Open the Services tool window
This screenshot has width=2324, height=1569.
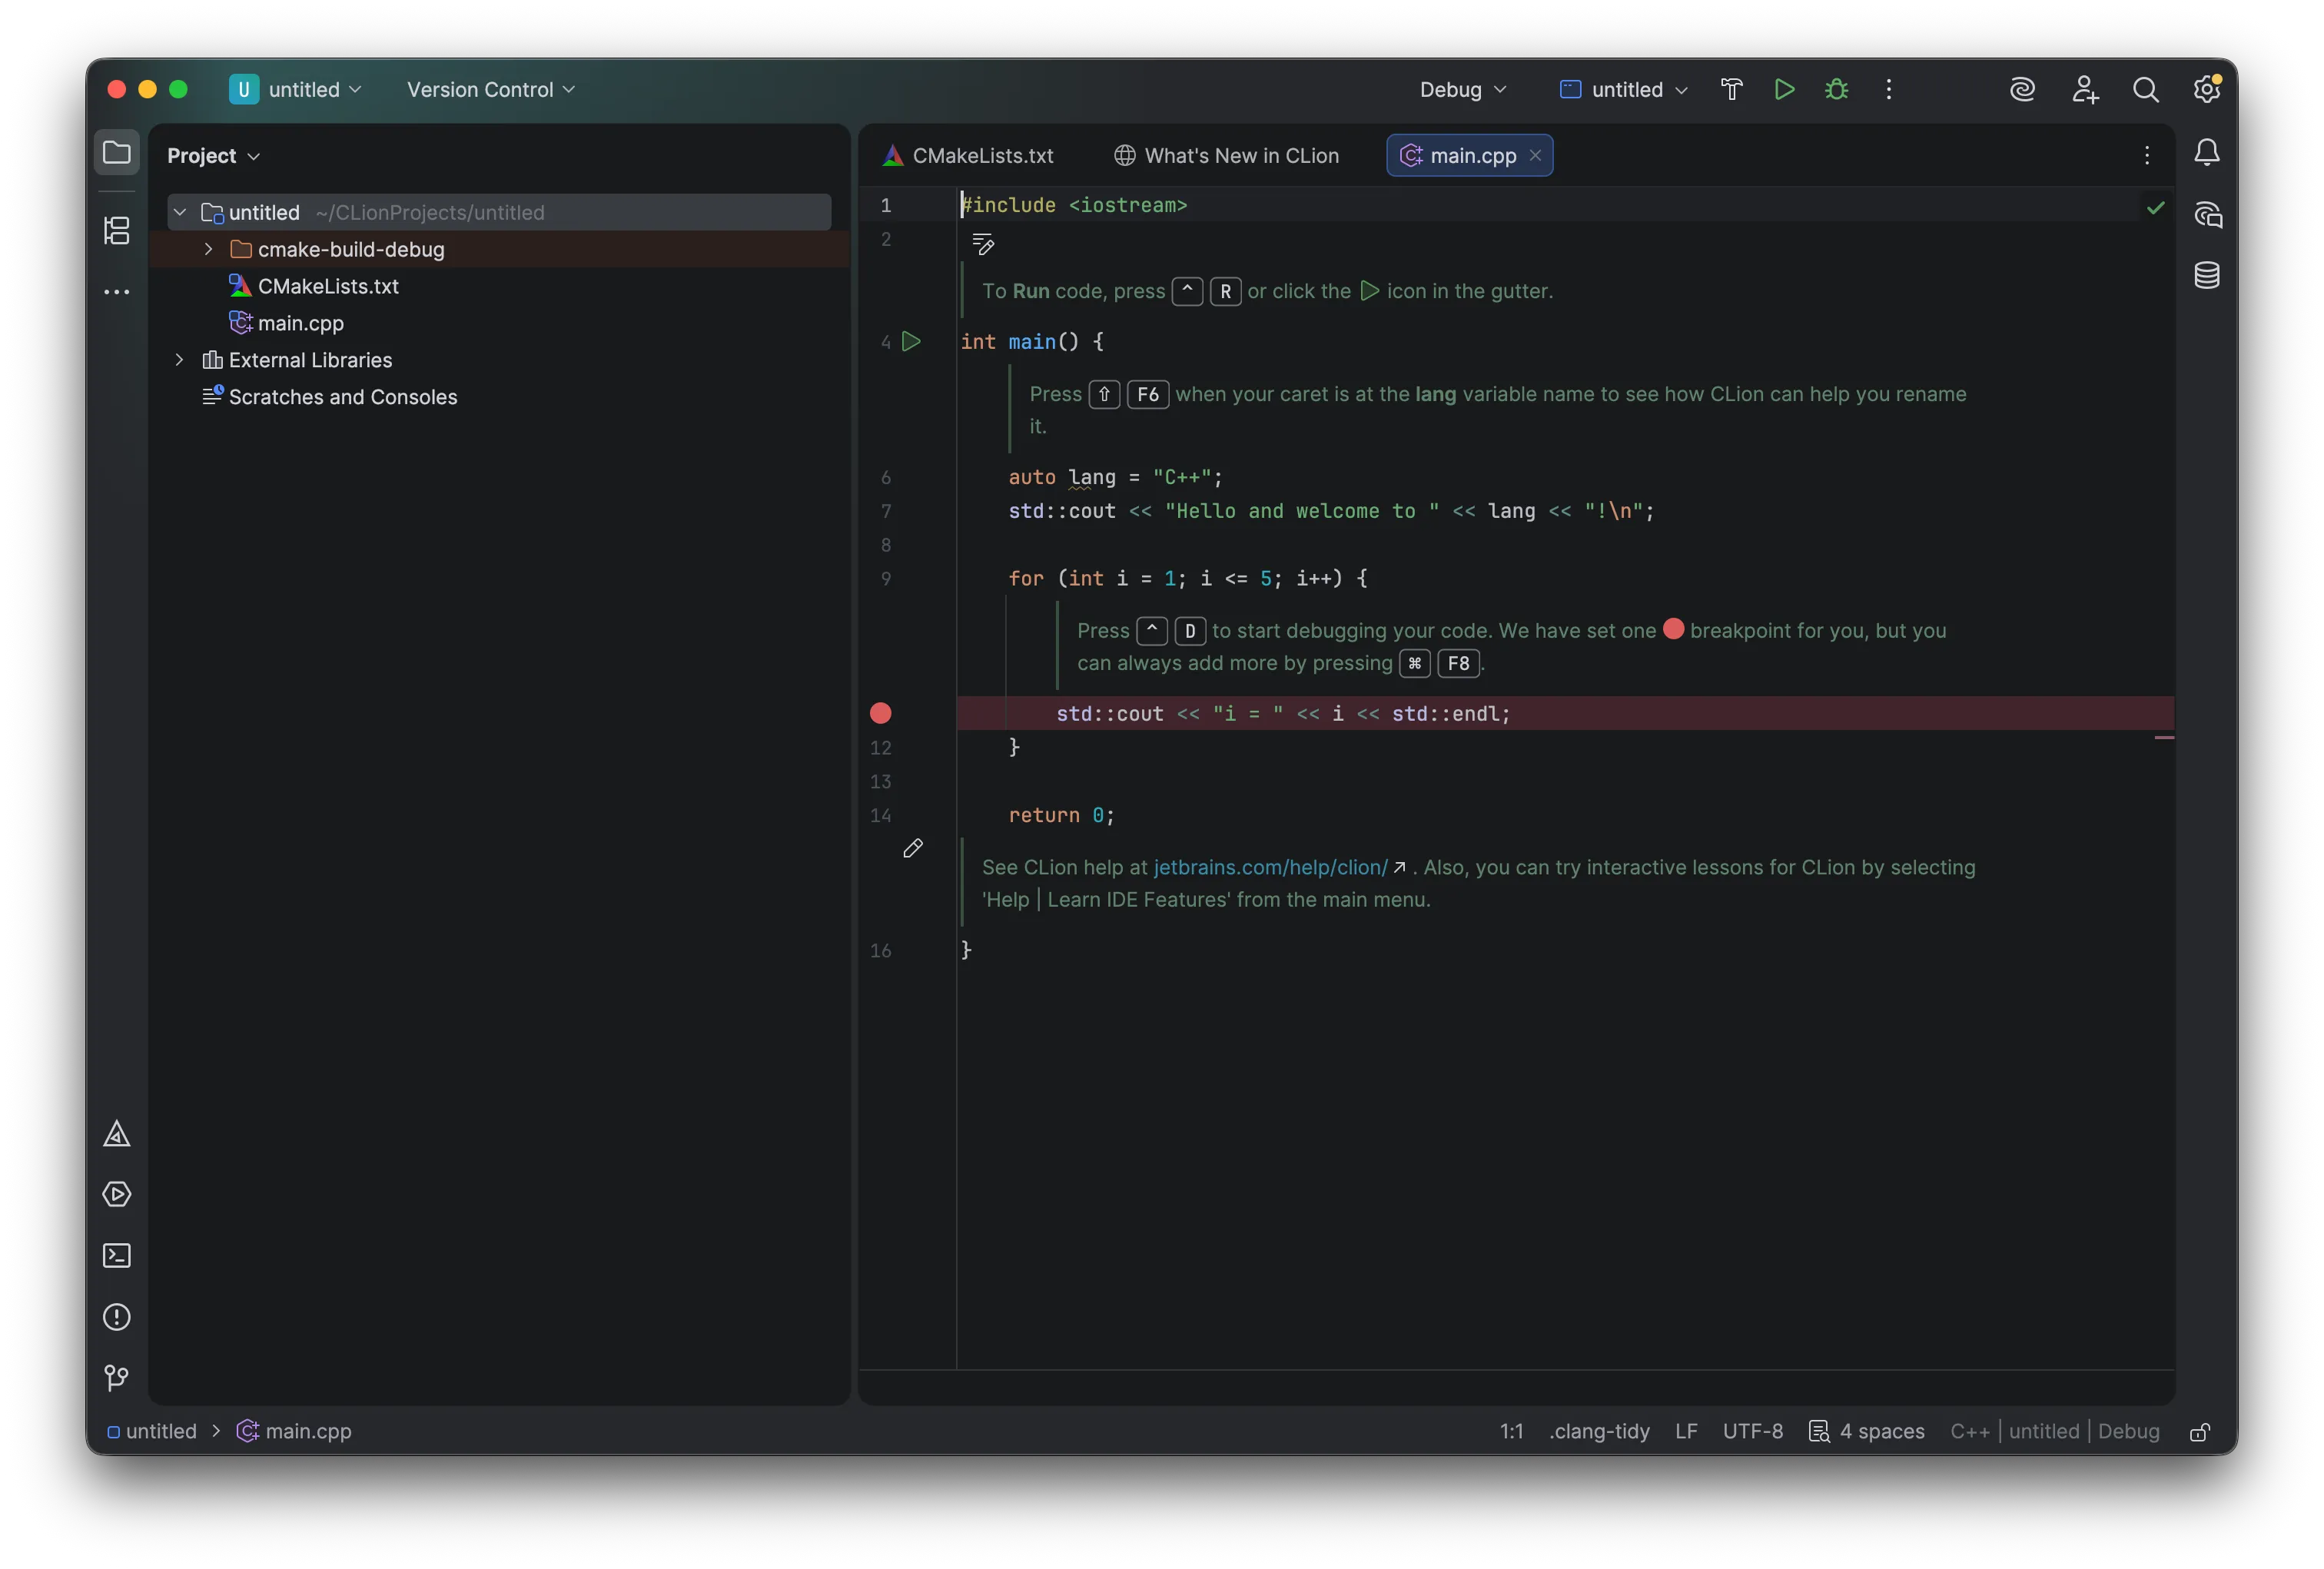coord(116,1195)
